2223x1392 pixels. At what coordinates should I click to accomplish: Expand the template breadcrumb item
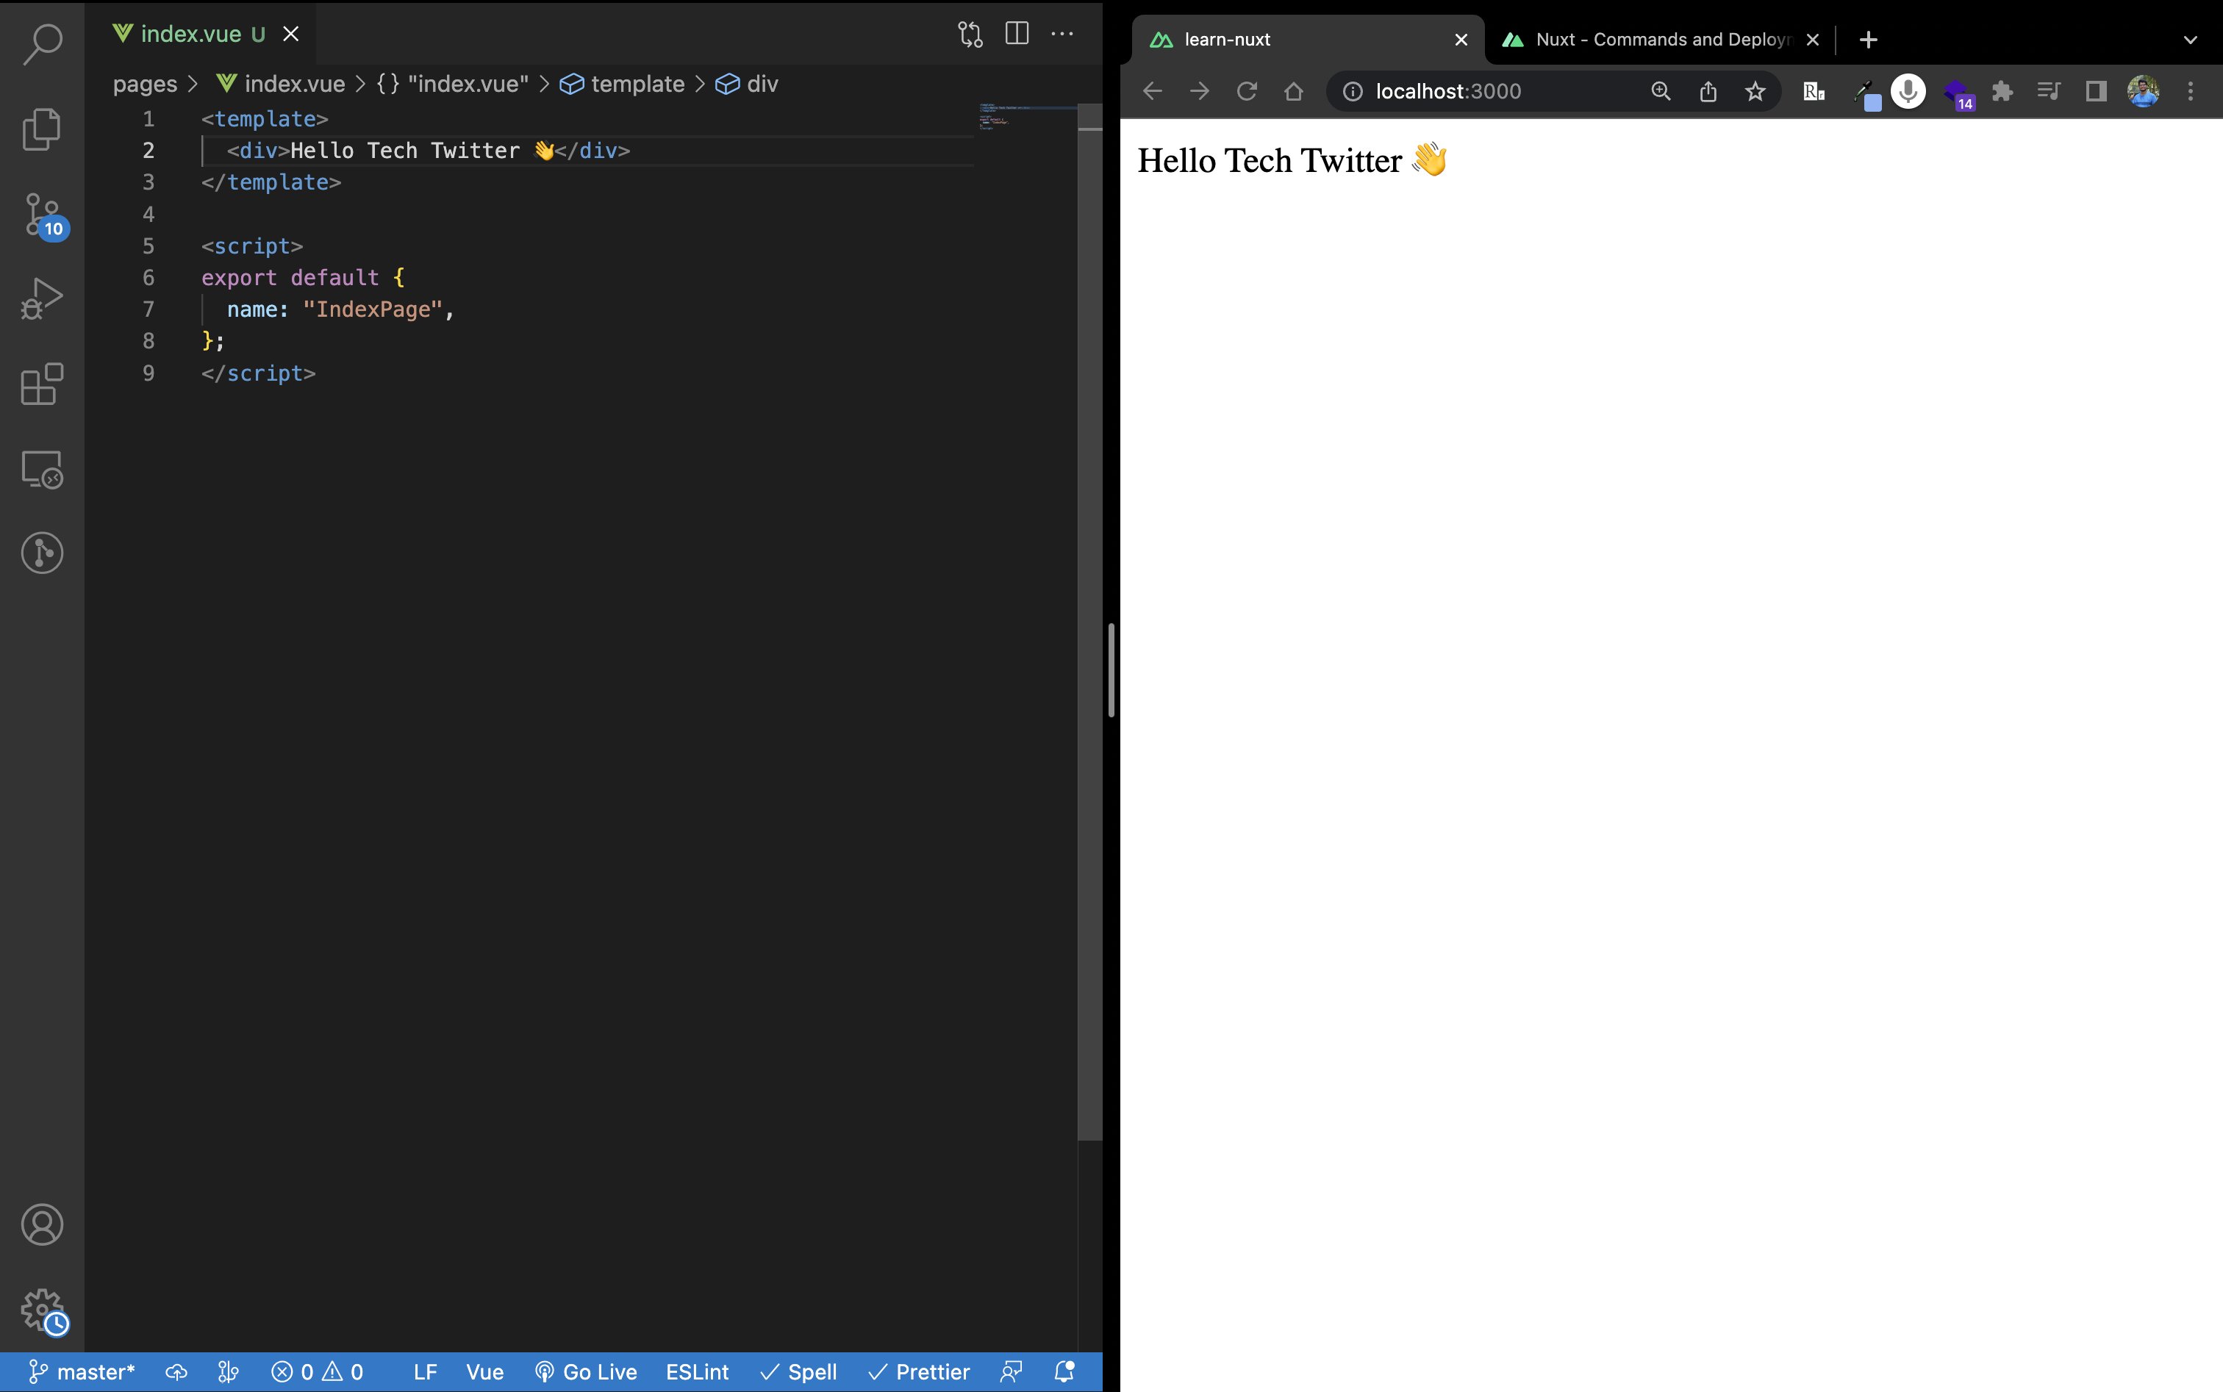(x=637, y=84)
